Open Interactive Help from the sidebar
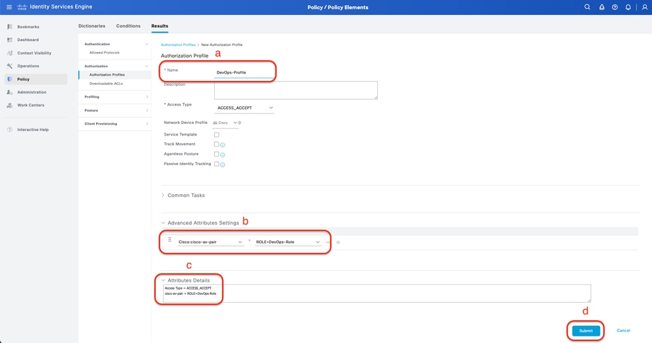The image size is (652, 343). pyautogui.click(x=33, y=130)
